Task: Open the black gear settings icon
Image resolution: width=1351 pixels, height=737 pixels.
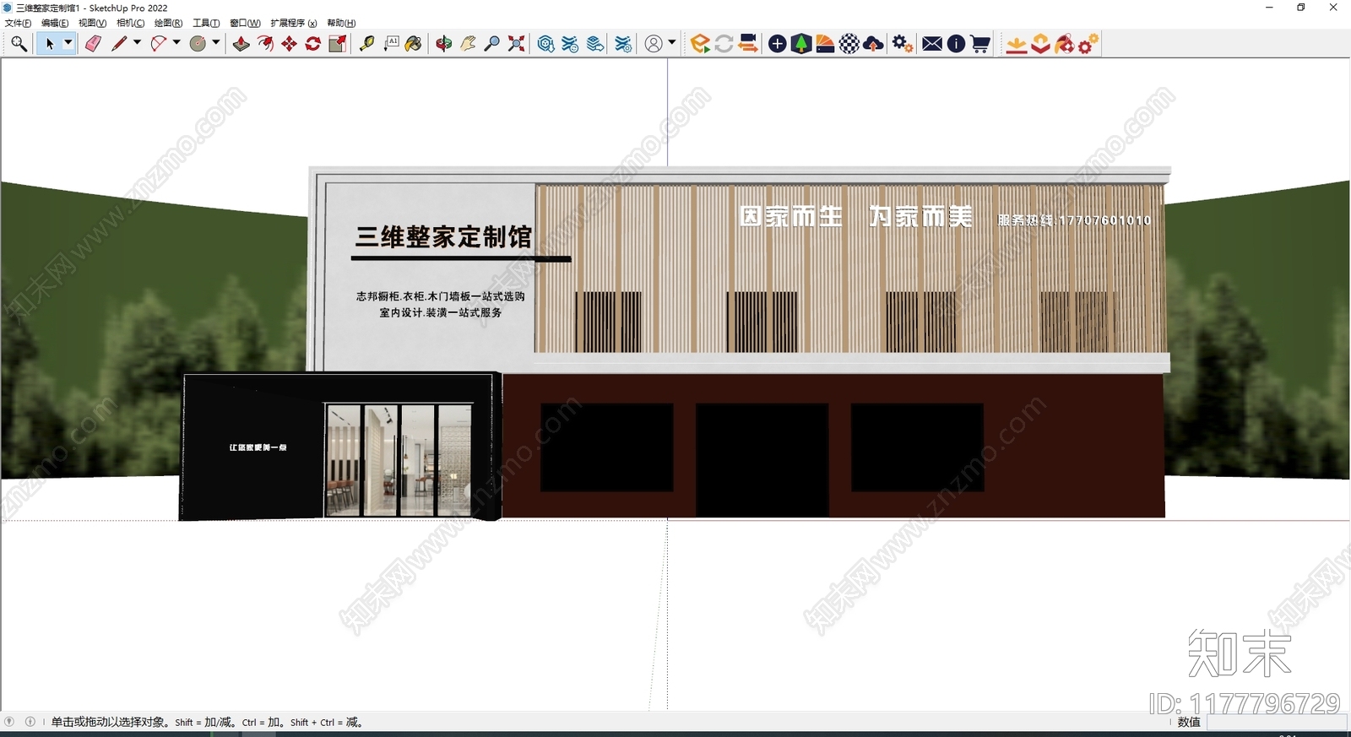Action: [903, 44]
